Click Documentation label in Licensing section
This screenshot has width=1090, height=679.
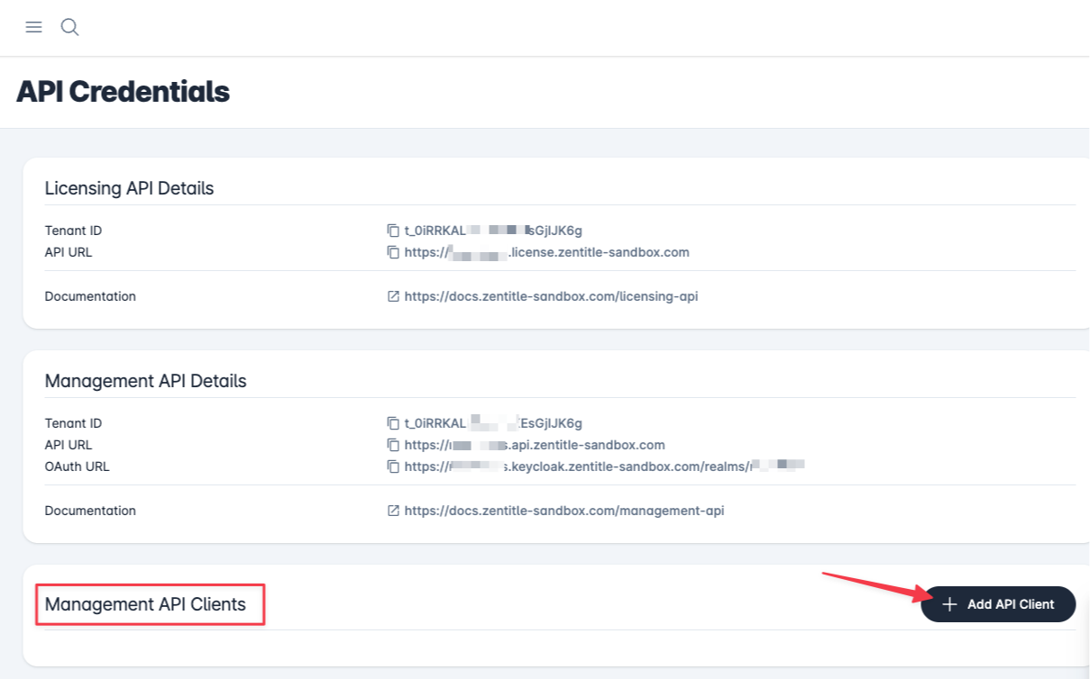tap(90, 296)
